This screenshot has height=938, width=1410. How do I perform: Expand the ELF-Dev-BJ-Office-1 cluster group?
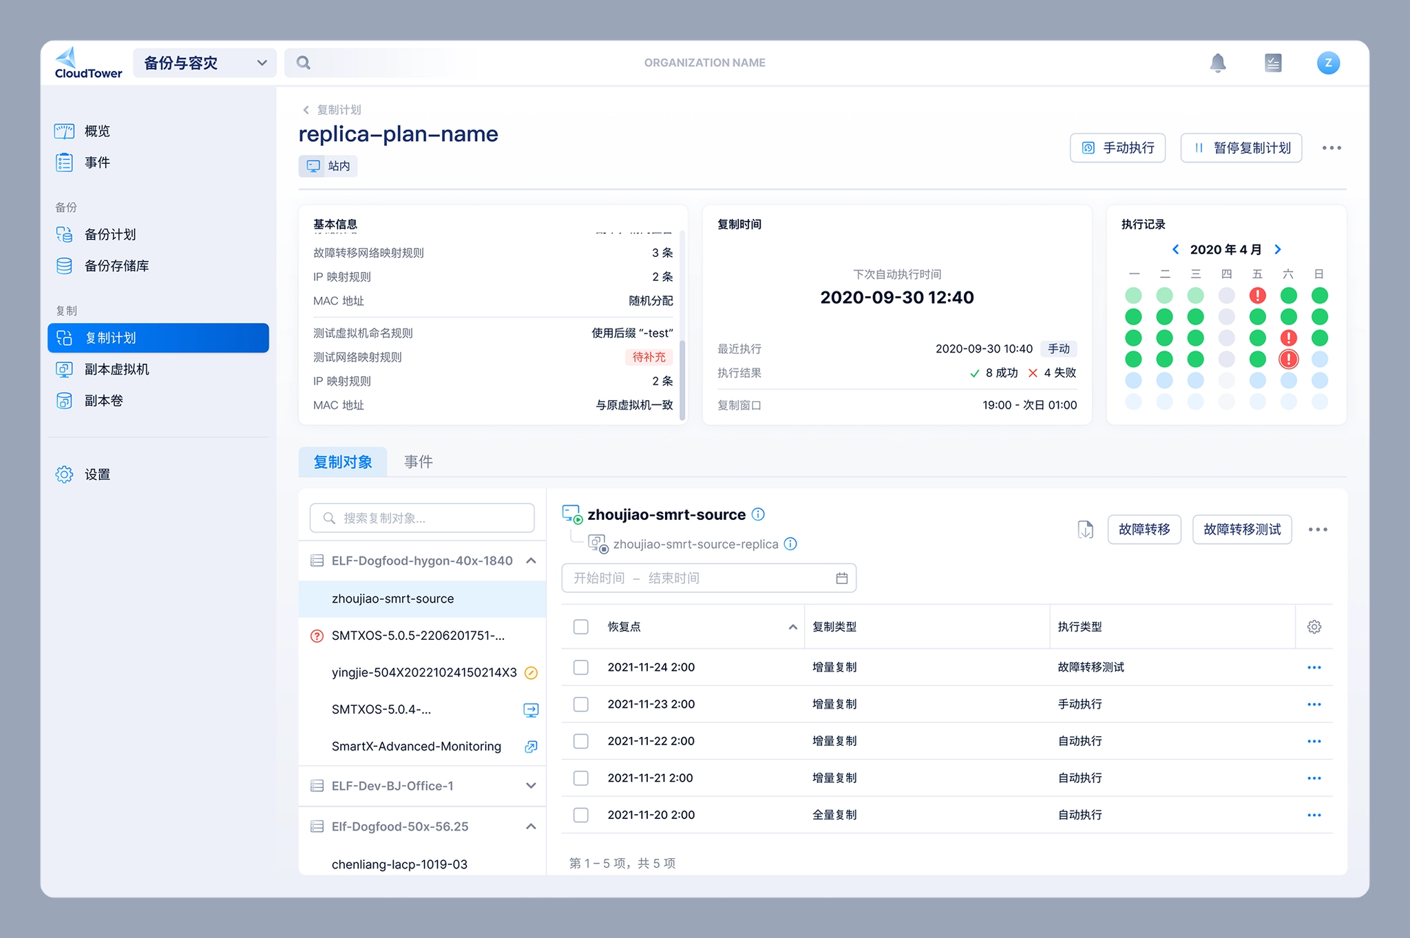coord(530,786)
